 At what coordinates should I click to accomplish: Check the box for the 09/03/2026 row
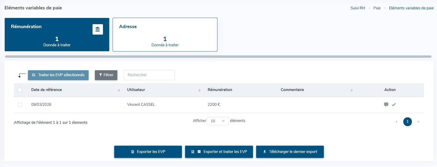(x=20, y=105)
